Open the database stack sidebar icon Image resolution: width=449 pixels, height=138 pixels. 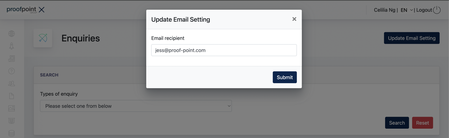point(11,133)
